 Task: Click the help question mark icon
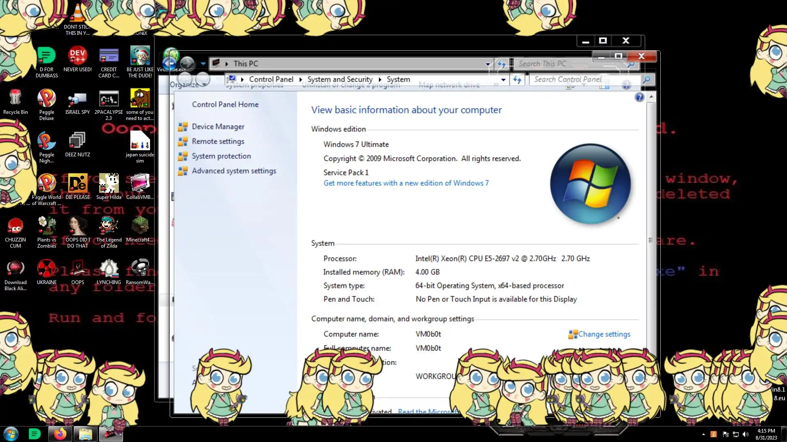[639, 97]
